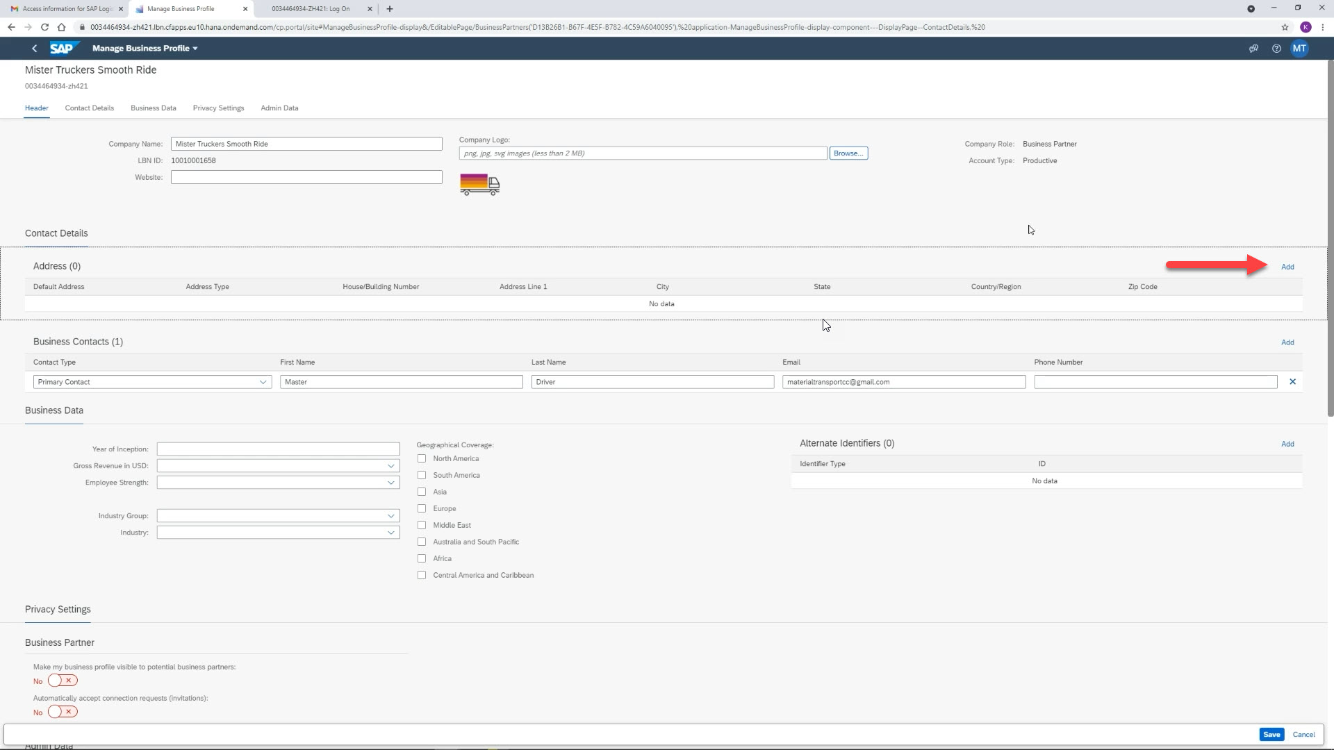Screen dimensions: 1334x750
Task: Switch to Privacy Settings tab
Action: pyautogui.click(x=219, y=108)
